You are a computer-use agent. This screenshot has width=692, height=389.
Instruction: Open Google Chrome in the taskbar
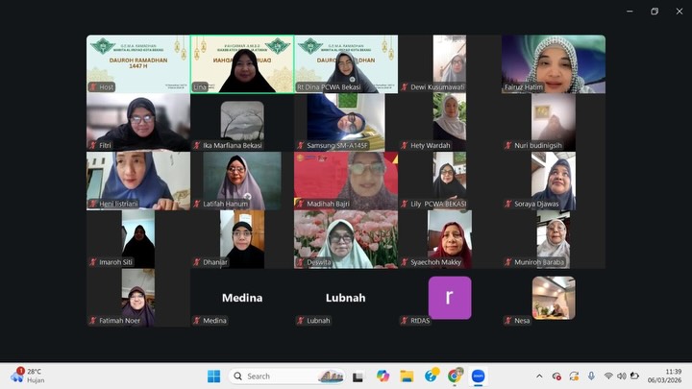455,376
